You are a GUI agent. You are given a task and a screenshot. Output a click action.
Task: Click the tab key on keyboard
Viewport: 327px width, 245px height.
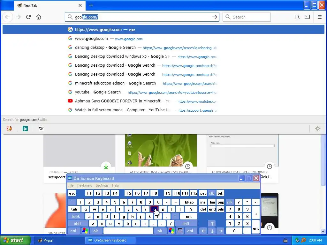[x=74, y=209]
